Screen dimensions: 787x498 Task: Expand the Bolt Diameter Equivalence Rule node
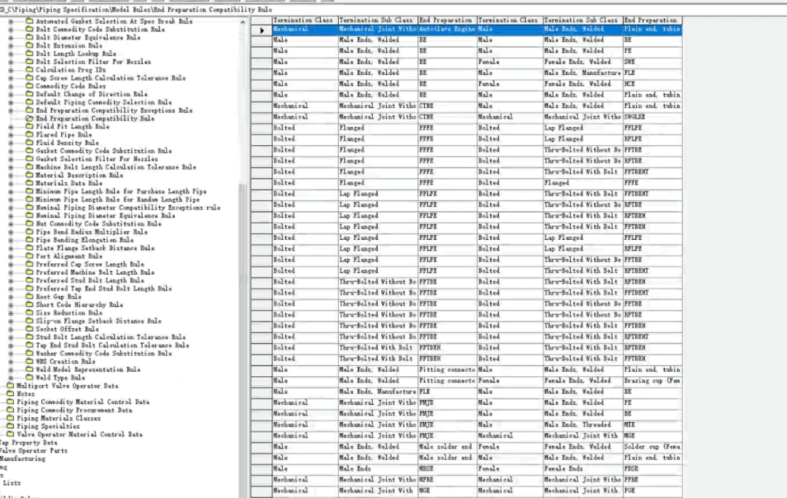pyautogui.click(x=10, y=38)
